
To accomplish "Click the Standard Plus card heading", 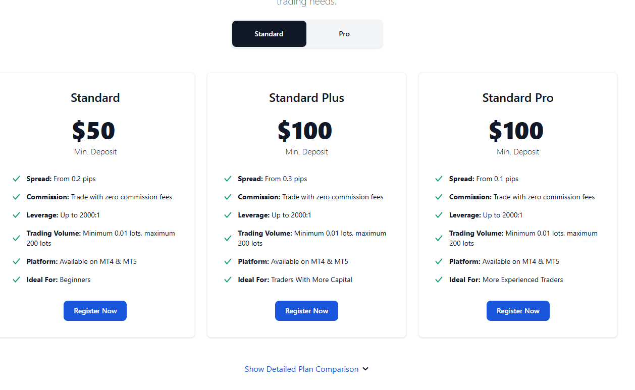I will point(306,98).
